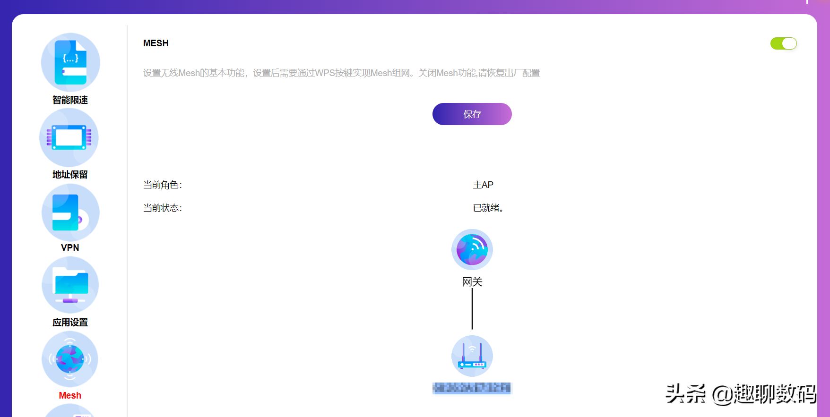Image resolution: width=830 pixels, height=417 pixels.
Task: Open the 智能限速 smart speed limit icon
Action: tap(70, 62)
